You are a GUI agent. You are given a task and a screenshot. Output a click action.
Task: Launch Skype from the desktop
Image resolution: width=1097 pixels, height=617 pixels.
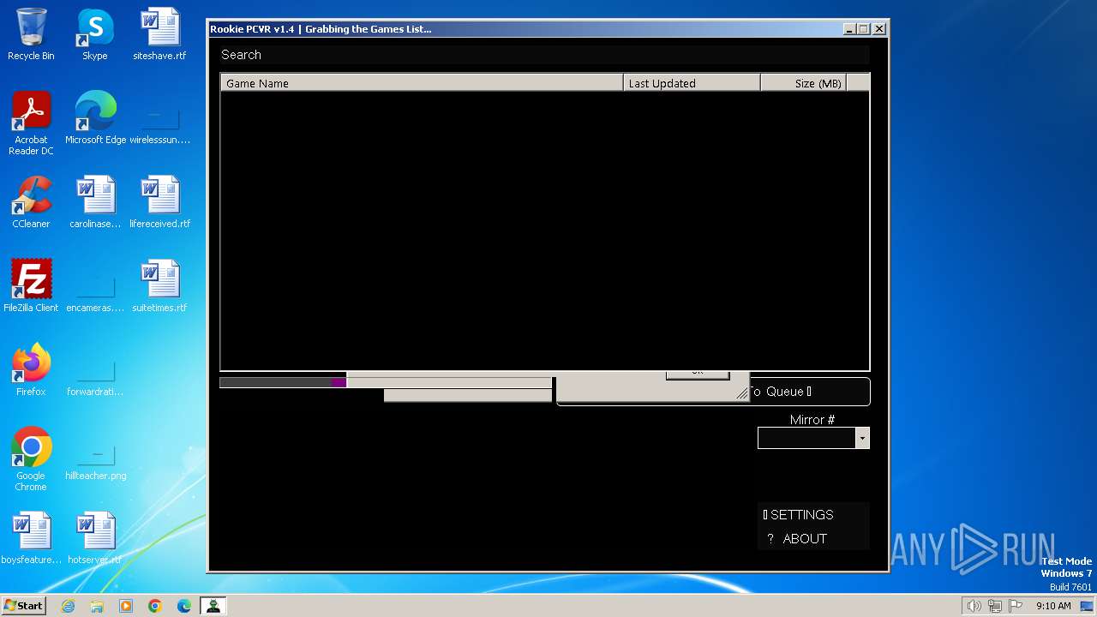pyautogui.click(x=94, y=35)
